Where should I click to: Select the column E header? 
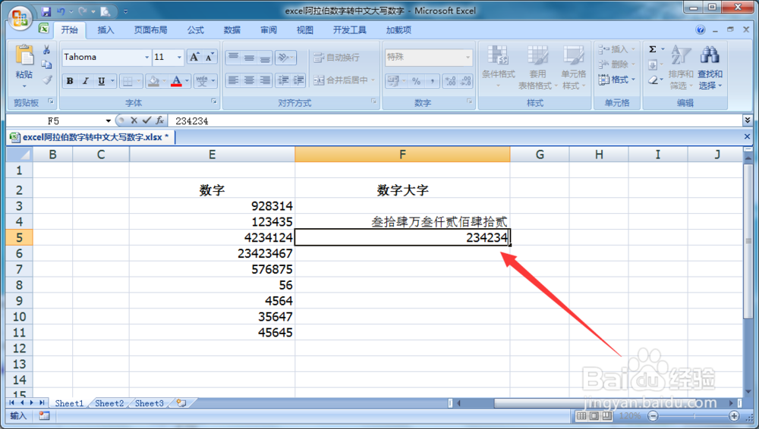click(x=212, y=155)
